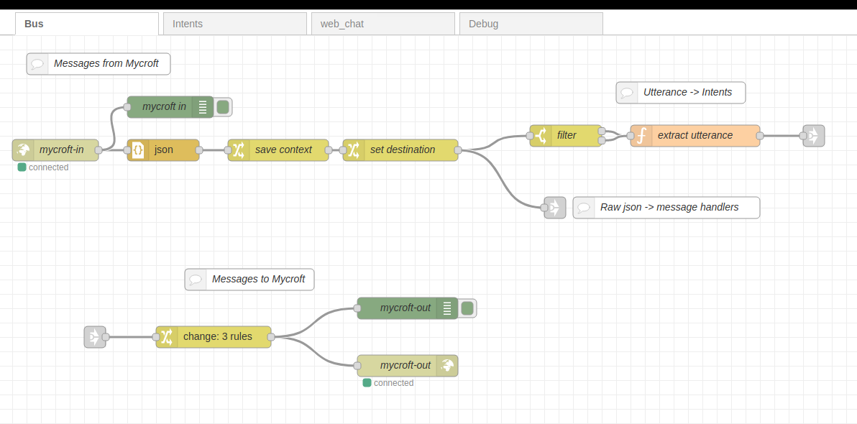Click websocket icon on 'mycroft-out' output node
The image size is (857, 424).
447,366
